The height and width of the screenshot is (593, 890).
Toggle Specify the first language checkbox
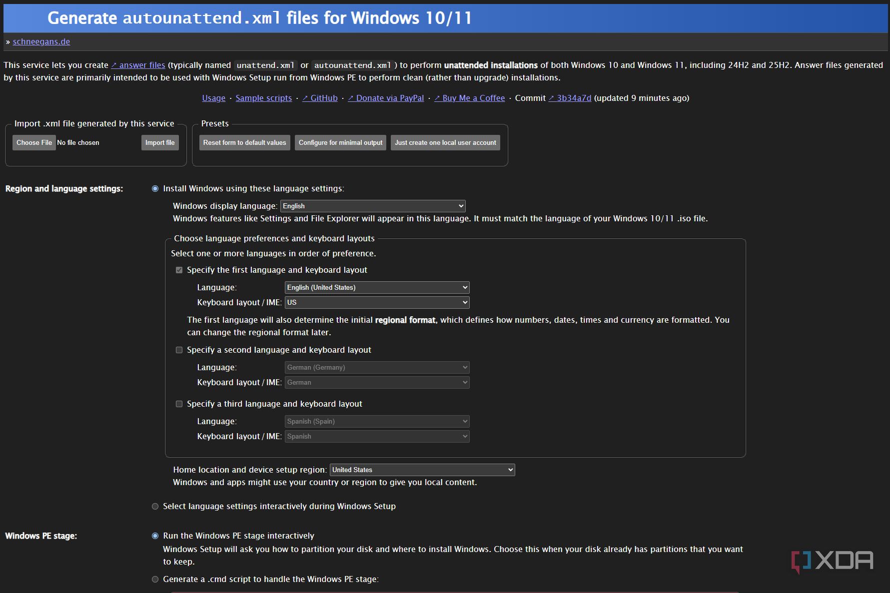tap(179, 270)
